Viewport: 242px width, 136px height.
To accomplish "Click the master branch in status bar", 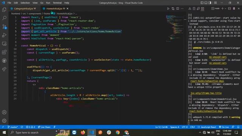I will [12, 127].
